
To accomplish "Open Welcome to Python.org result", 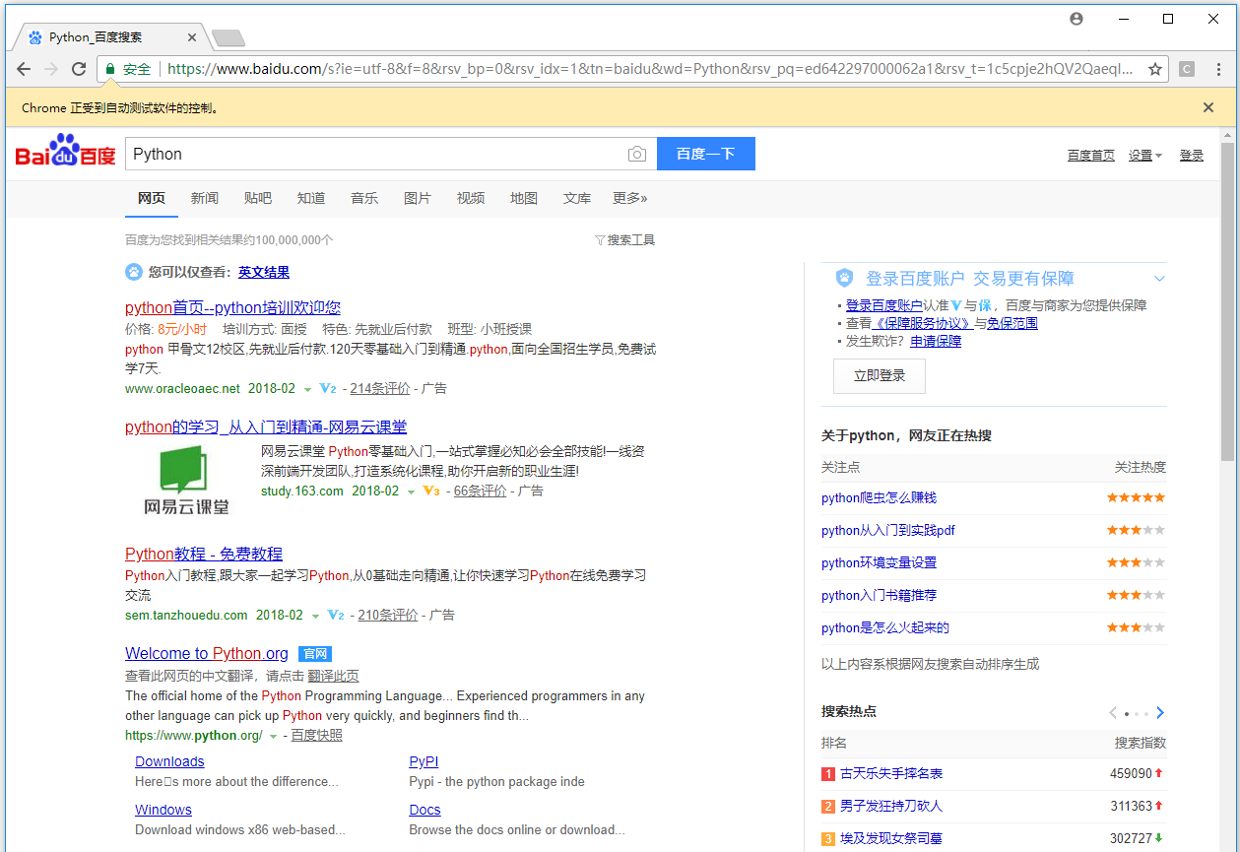I will click(207, 653).
